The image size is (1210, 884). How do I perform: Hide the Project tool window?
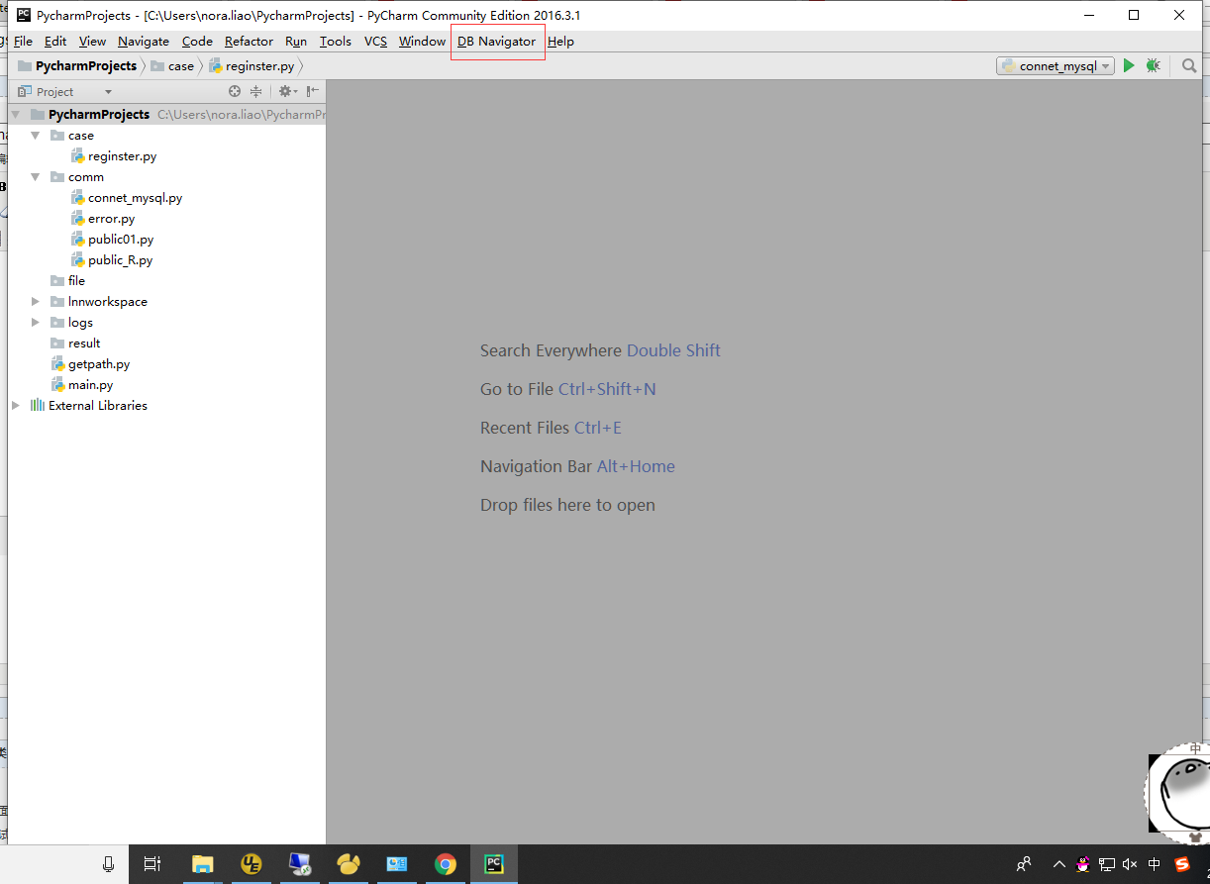312,91
